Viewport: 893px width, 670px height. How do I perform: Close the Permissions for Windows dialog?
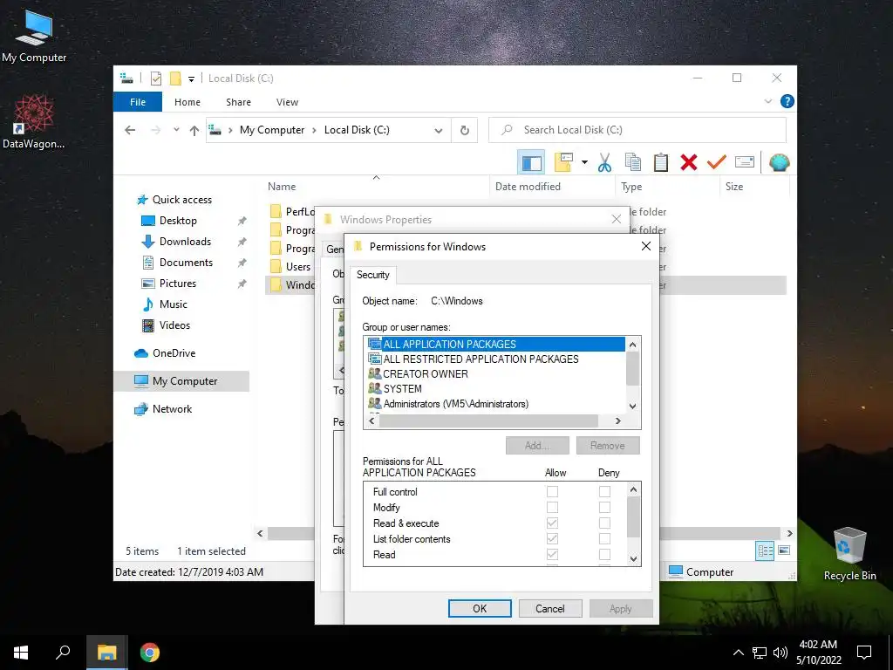tap(646, 246)
